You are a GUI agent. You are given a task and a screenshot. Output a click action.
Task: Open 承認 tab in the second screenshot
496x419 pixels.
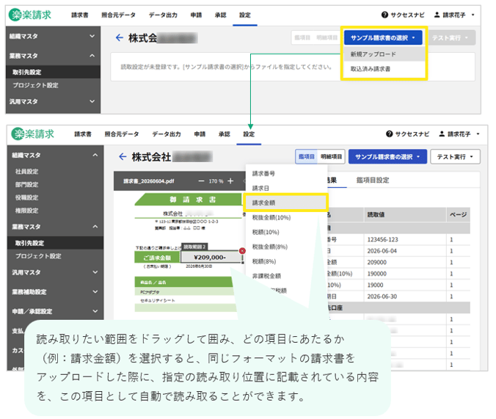225,134
